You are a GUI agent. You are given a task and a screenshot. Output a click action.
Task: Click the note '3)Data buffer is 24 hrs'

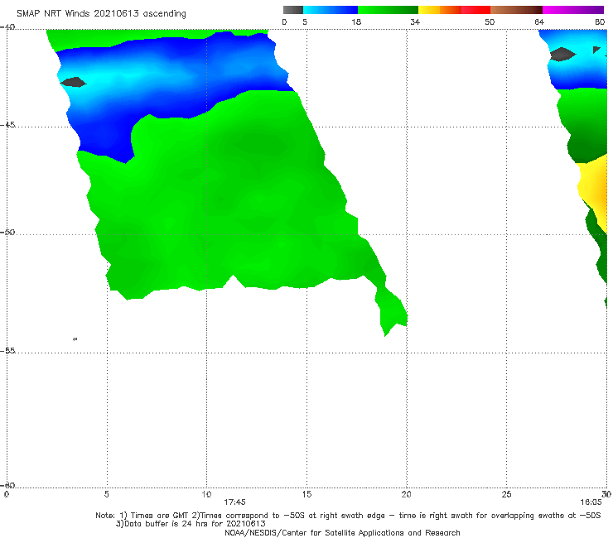point(191,524)
